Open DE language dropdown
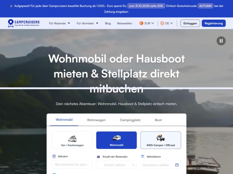 tap(167, 23)
